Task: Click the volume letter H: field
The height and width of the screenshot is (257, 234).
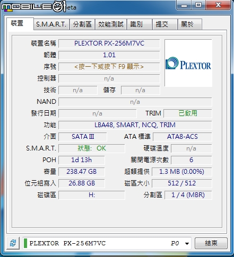Action: tap(92, 195)
